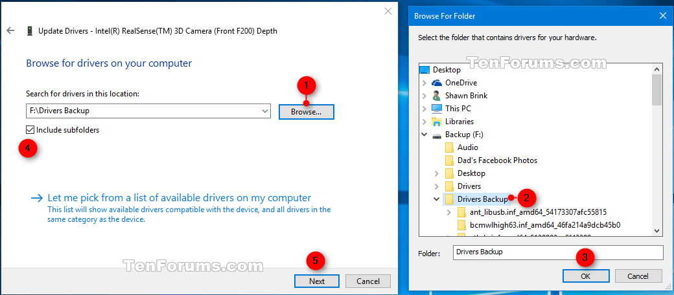Select Backup (F:) drive label
The width and height of the screenshot is (674, 295).
[464, 135]
